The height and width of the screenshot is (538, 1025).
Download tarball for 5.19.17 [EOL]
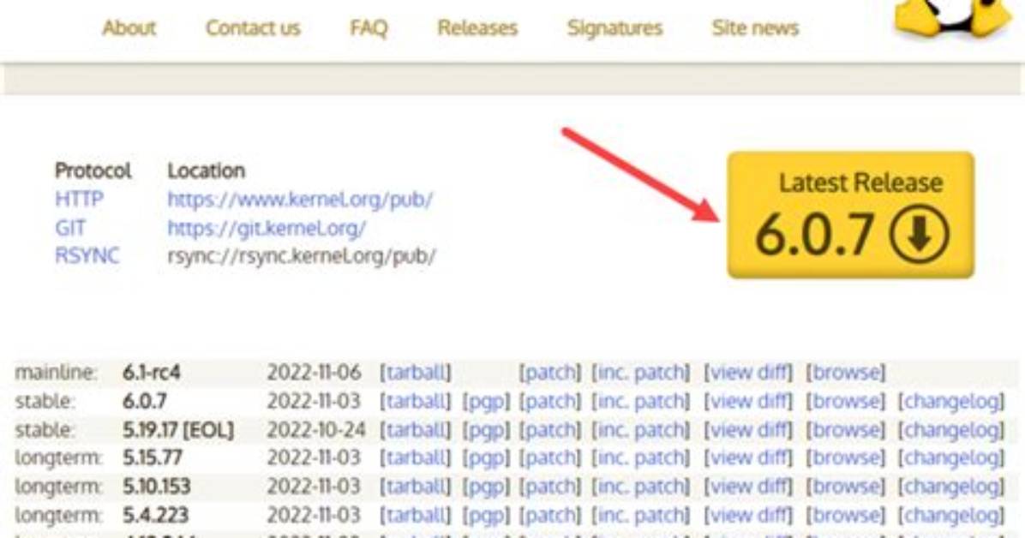tap(415, 429)
